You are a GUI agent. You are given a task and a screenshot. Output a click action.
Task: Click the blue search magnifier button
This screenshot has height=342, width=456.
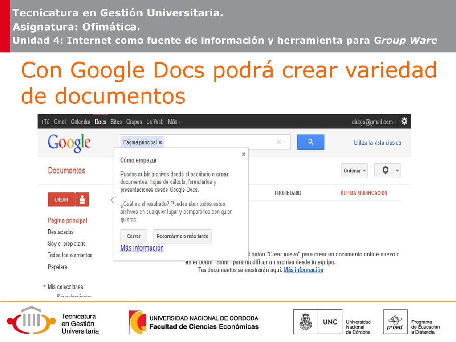click(x=310, y=142)
